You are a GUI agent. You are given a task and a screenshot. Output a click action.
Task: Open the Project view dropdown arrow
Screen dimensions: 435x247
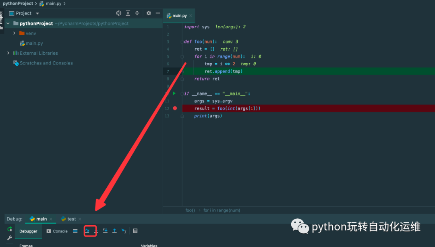(37, 13)
